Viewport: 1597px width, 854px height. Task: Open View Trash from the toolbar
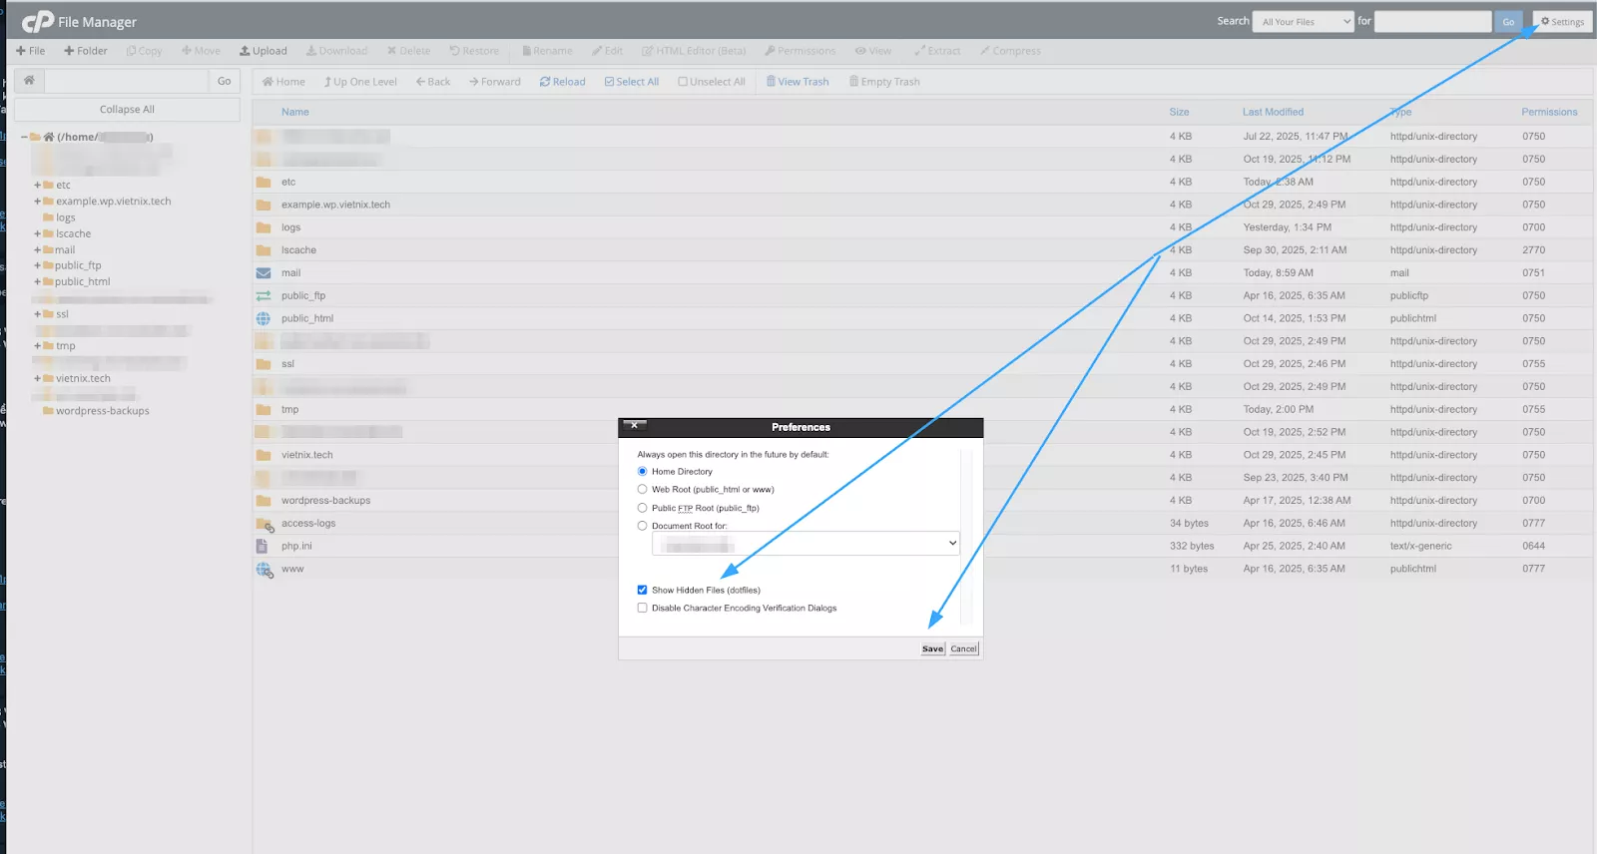[798, 82]
